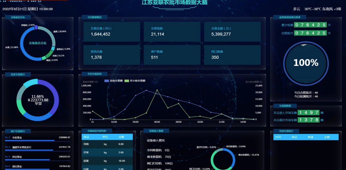
Task: Click the 寺冈收银机：0.99% chart label
Action: point(236,146)
